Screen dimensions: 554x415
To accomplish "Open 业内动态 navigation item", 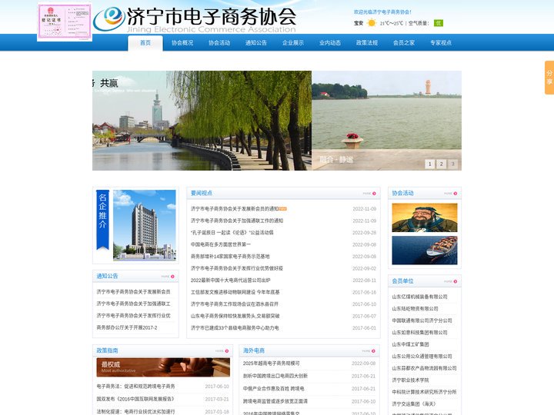I will point(330,43).
